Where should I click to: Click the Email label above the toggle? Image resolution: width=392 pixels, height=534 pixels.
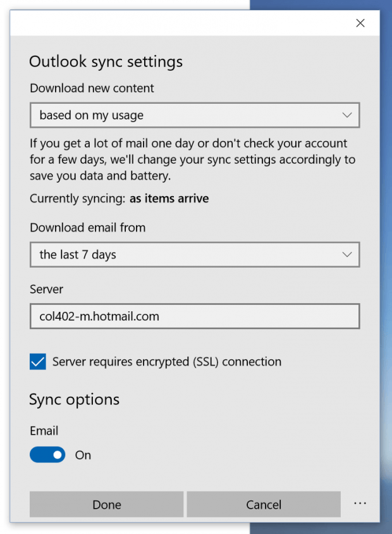click(x=44, y=430)
